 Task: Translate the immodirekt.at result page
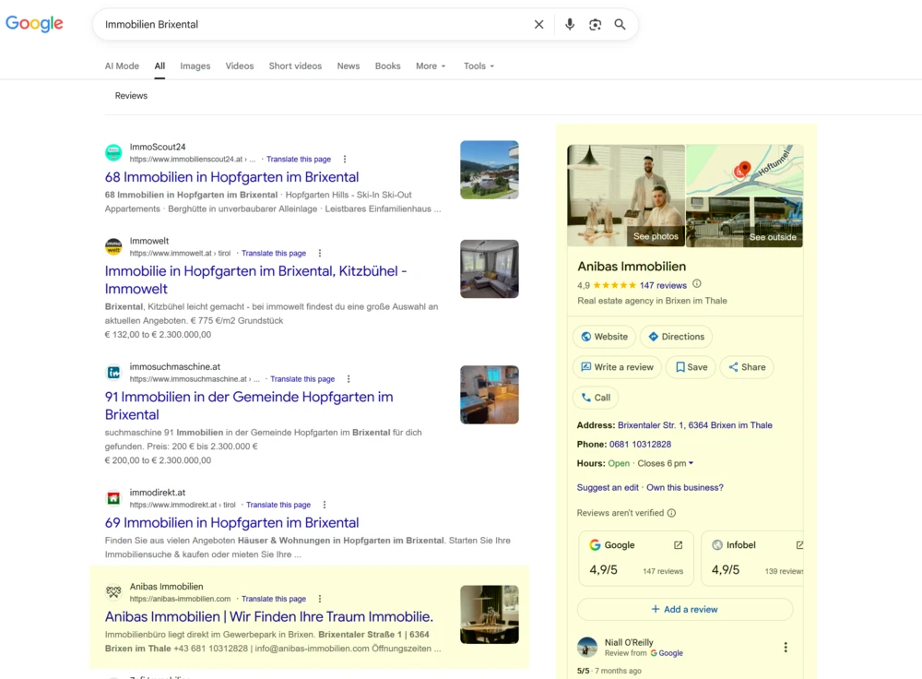click(278, 505)
